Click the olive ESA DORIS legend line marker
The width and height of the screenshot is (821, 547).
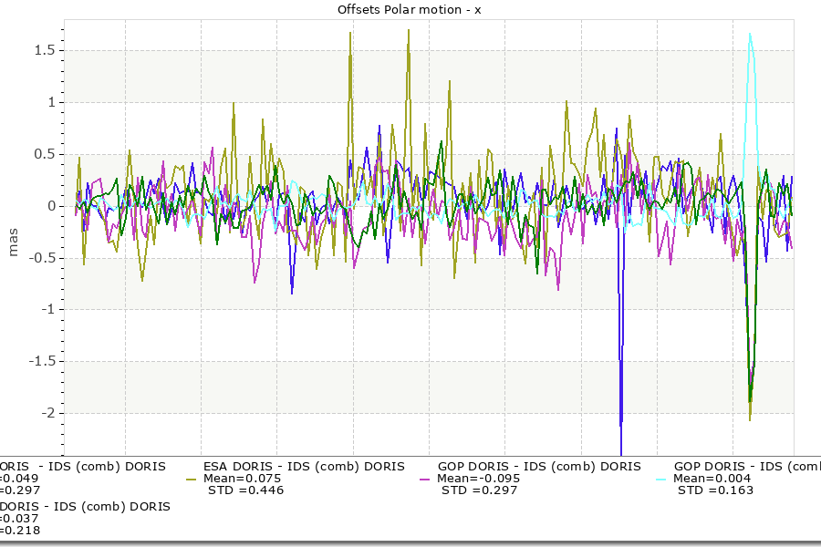tap(191, 479)
